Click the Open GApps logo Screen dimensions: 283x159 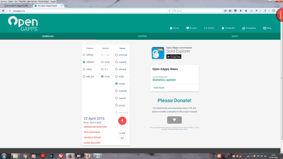pos(23,24)
